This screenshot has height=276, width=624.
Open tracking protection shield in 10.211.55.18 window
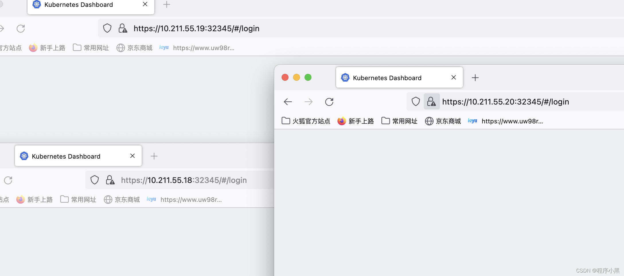click(95, 180)
